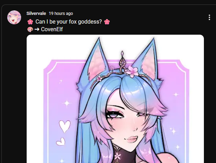Click Silvervale's round profile avatar
The image size is (216, 163).
(14, 17)
